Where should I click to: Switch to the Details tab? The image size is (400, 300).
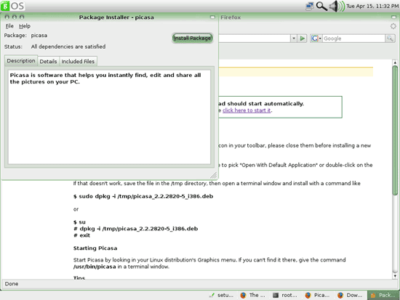click(x=48, y=62)
